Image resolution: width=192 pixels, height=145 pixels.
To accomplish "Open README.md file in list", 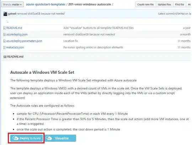I will pyautogui.click(x=14, y=28).
